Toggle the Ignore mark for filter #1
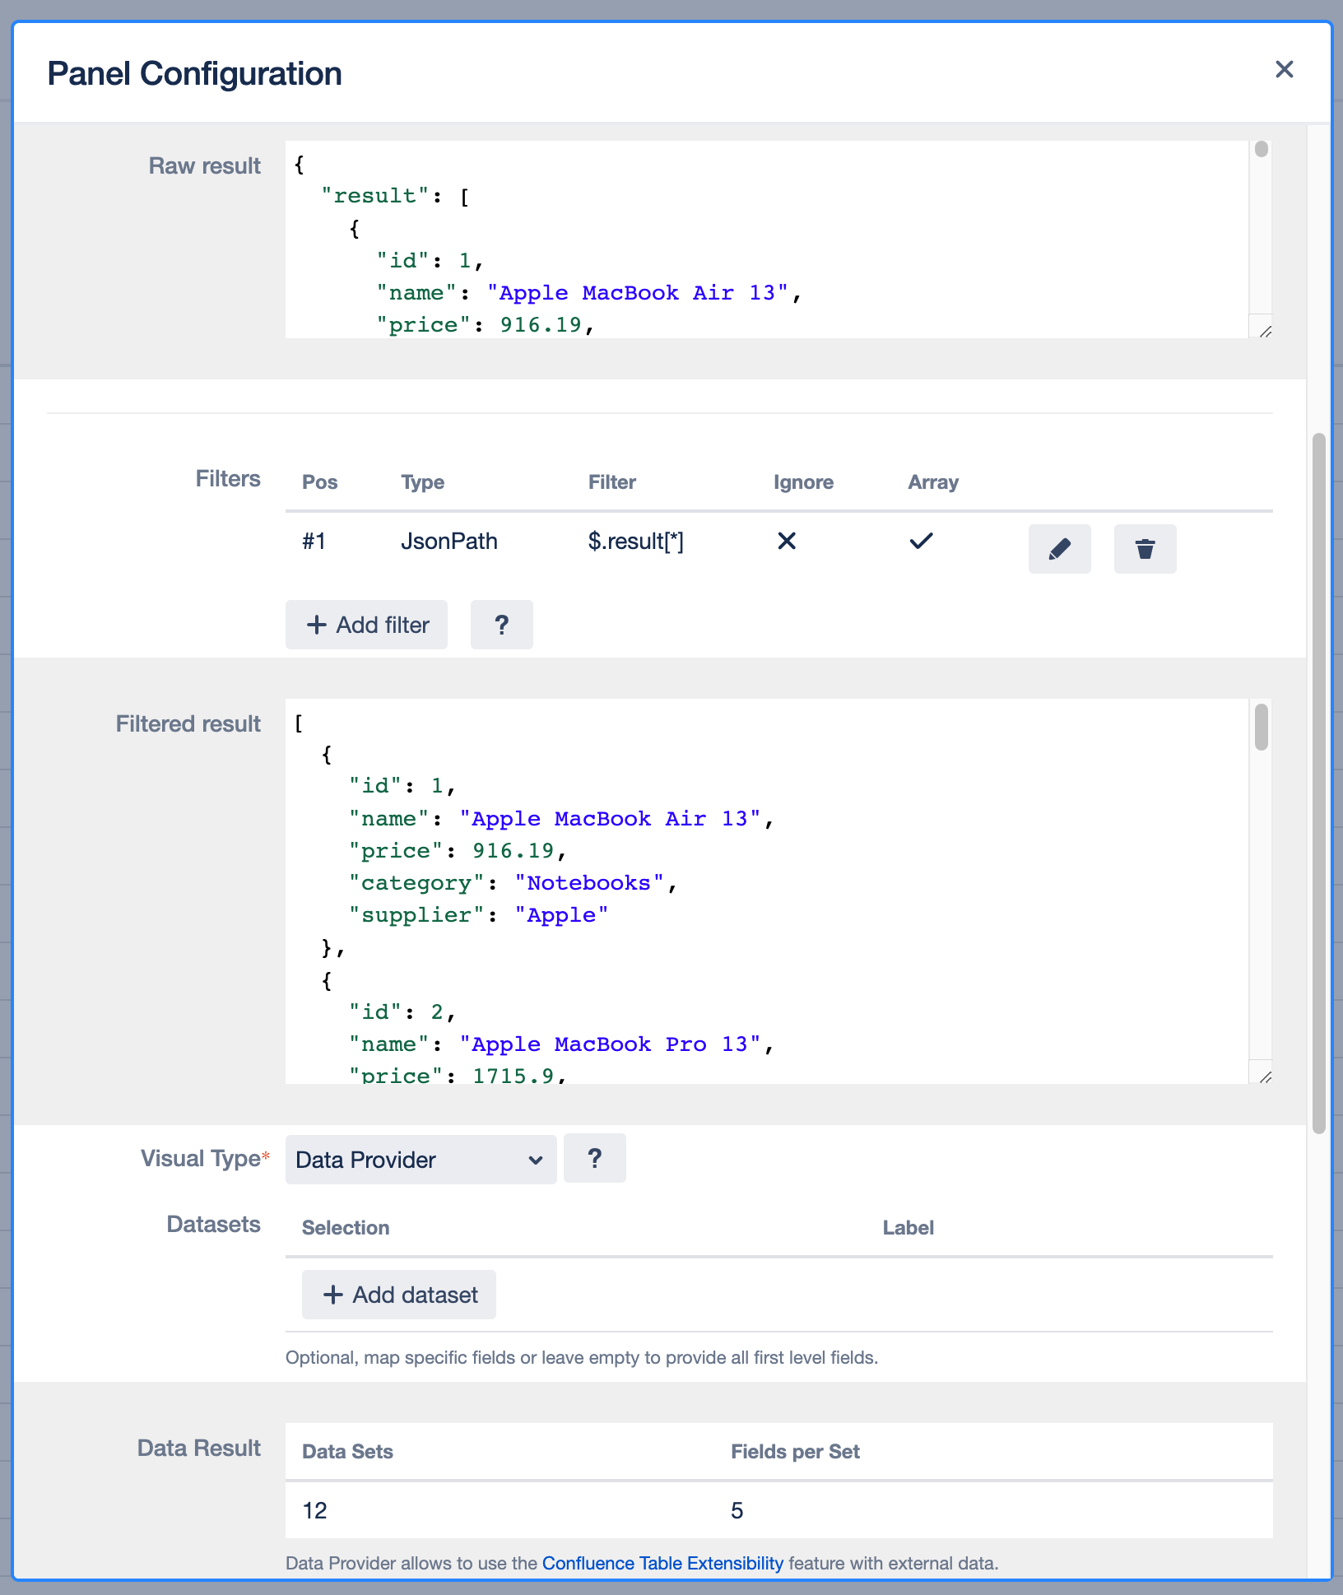The height and width of the screenshot is (1595, 1343). (x=787, y=542)
